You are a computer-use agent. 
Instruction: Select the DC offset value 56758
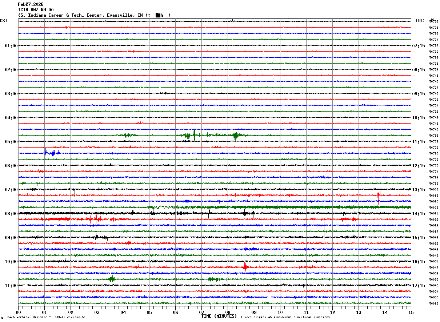tap(433, 136)
